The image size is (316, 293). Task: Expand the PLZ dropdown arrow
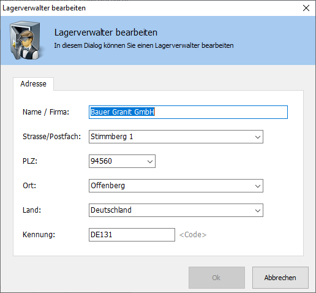point(150,161)
